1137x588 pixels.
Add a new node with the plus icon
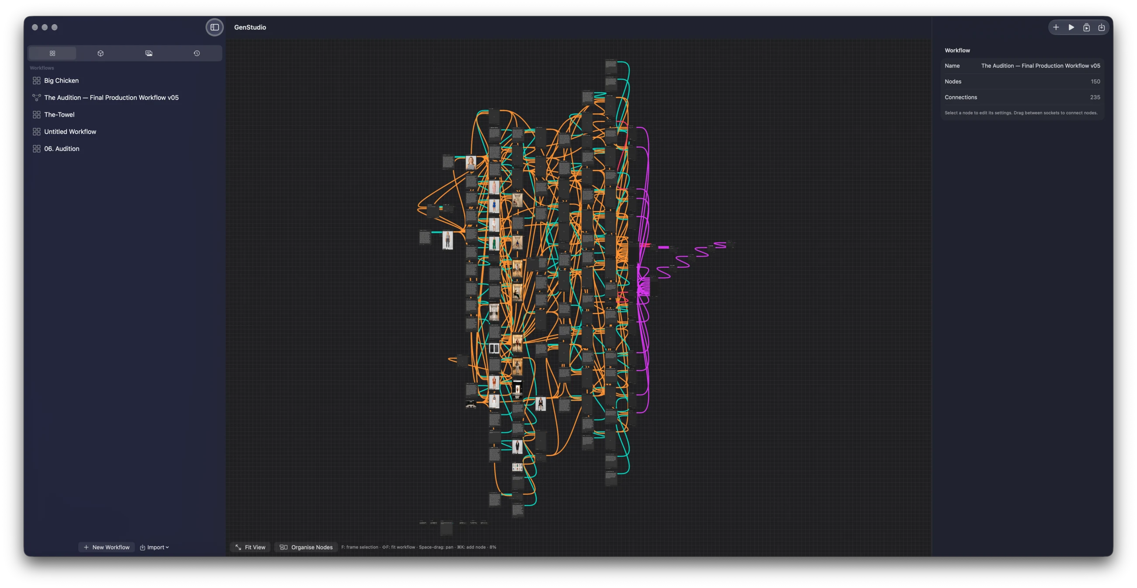pos(1056,28)
